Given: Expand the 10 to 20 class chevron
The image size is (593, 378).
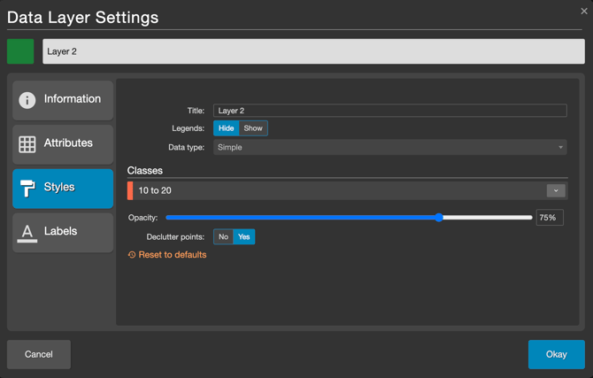Looking at the screenshot, I should click(556, 190).
